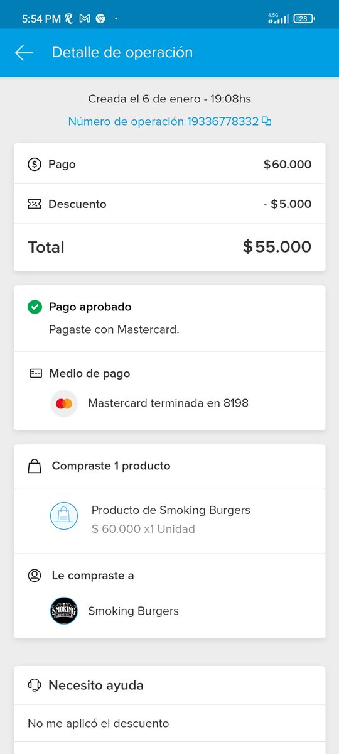Open Número de operación 19336778332 link
Image resolution: width=339 pixels, height=754 pixels.
[x=163, y=122]
